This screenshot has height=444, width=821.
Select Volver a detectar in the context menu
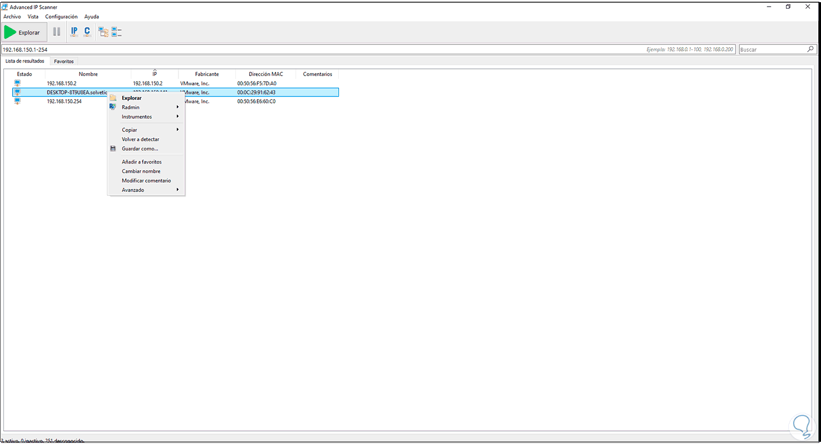[146, 139]
